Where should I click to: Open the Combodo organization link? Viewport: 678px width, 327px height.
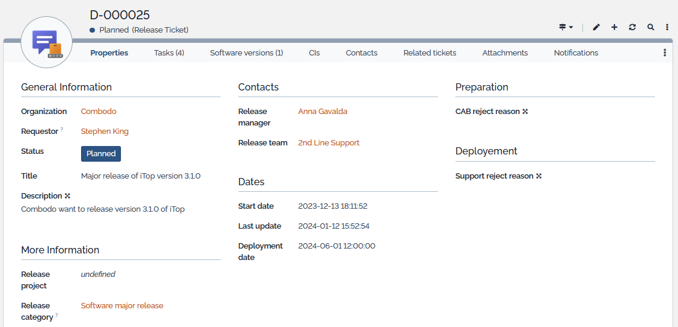click(x=99, y=112)
